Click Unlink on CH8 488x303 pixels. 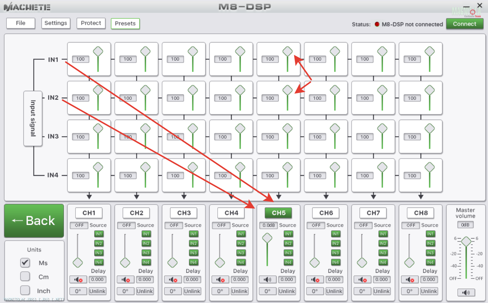pos(429,291)
